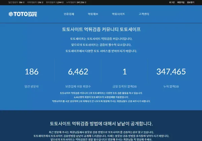The height and width of the screenshot is (141, 202).
Task: Open the 먹튀사이트 menu
Action: pos(118,14)
